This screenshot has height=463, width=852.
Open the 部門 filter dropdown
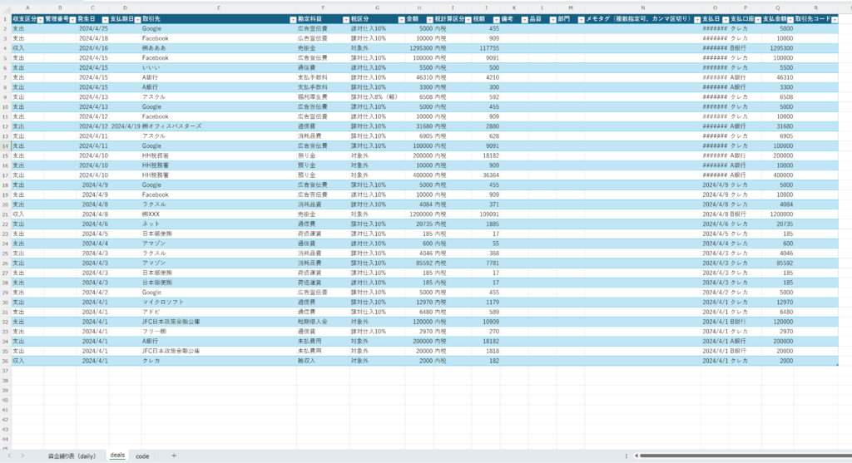(x=581, y=20)
